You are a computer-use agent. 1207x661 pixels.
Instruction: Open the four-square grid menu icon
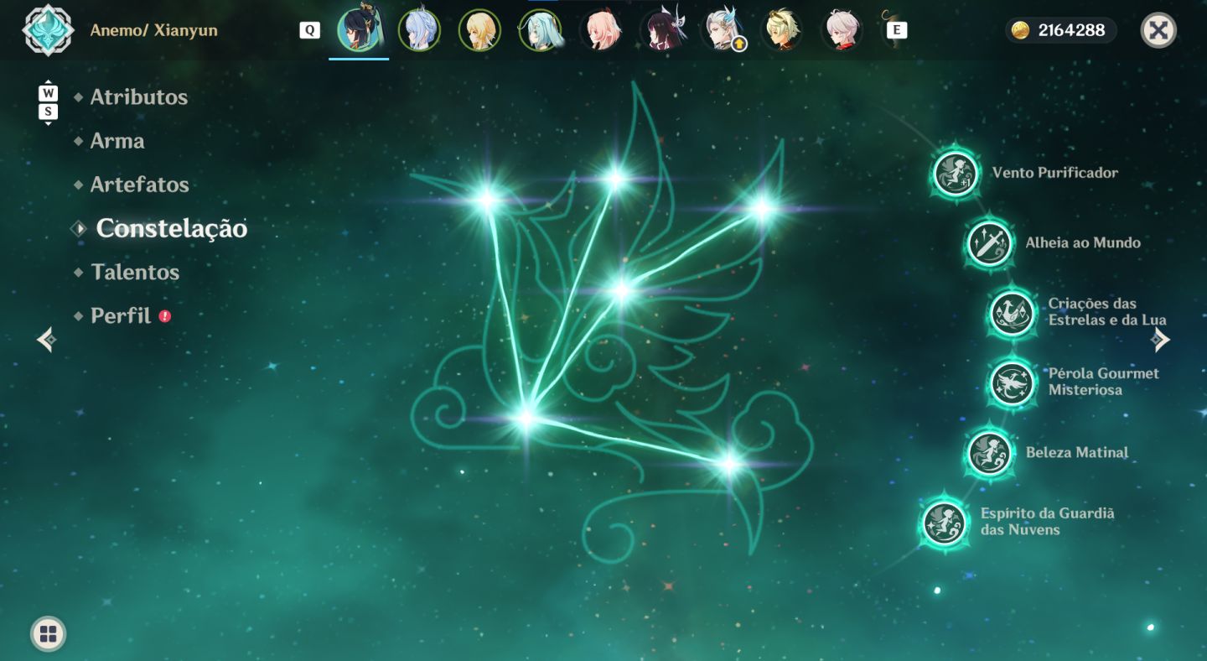tap(48, 634)
